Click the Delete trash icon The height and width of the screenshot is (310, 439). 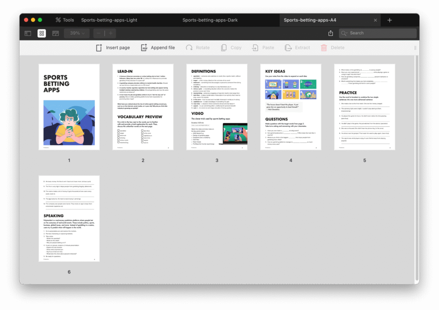point(324,48)
